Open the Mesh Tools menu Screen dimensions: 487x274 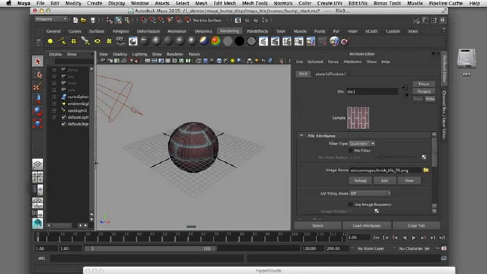coord(255,3)
